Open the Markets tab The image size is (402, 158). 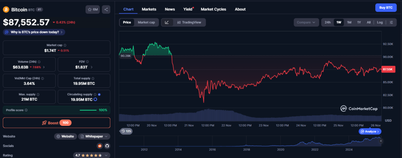coord(149,9)
